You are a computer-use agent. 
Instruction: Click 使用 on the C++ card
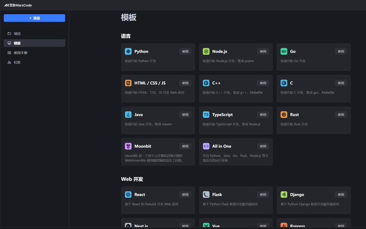point(263,83)
